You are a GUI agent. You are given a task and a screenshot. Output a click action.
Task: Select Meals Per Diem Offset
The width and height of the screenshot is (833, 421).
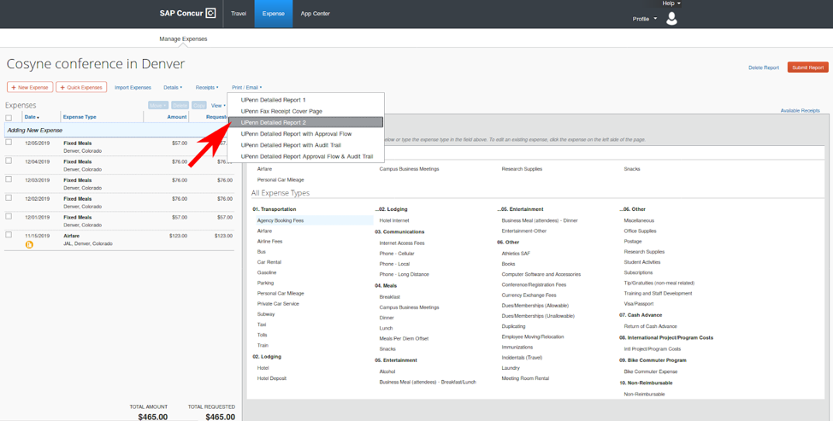point(404,338)
